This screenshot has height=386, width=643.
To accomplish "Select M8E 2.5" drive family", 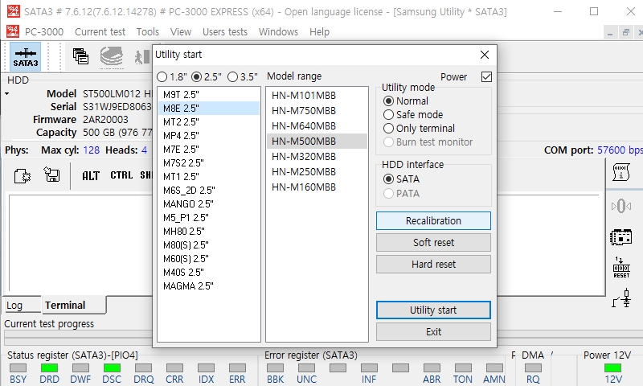I will (209, 109).
